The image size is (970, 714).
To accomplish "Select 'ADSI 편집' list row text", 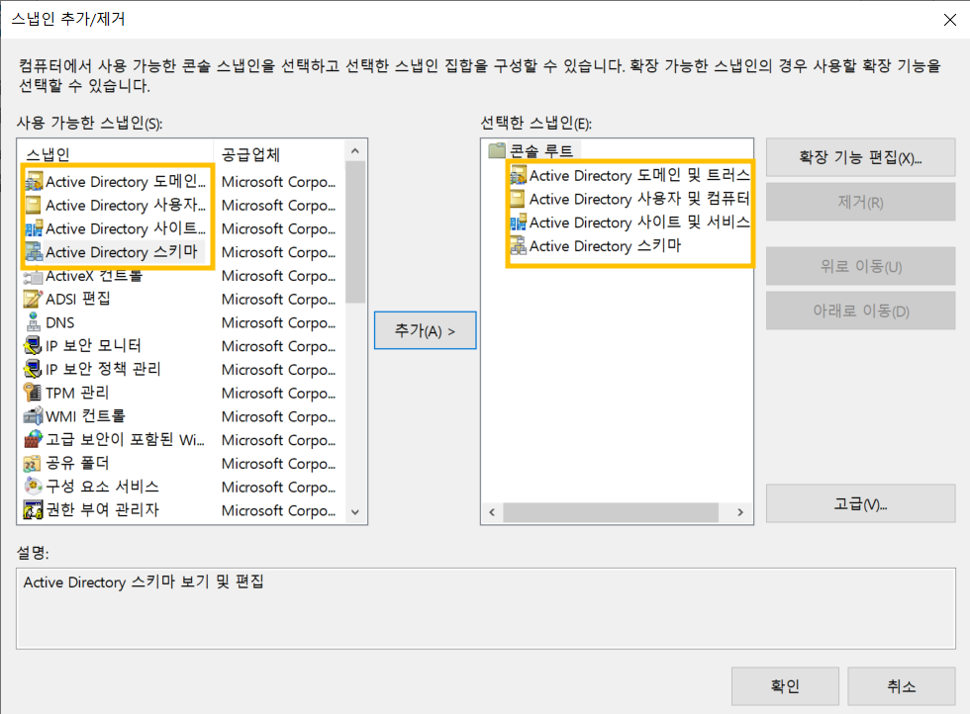I will [x=78, y=300].
